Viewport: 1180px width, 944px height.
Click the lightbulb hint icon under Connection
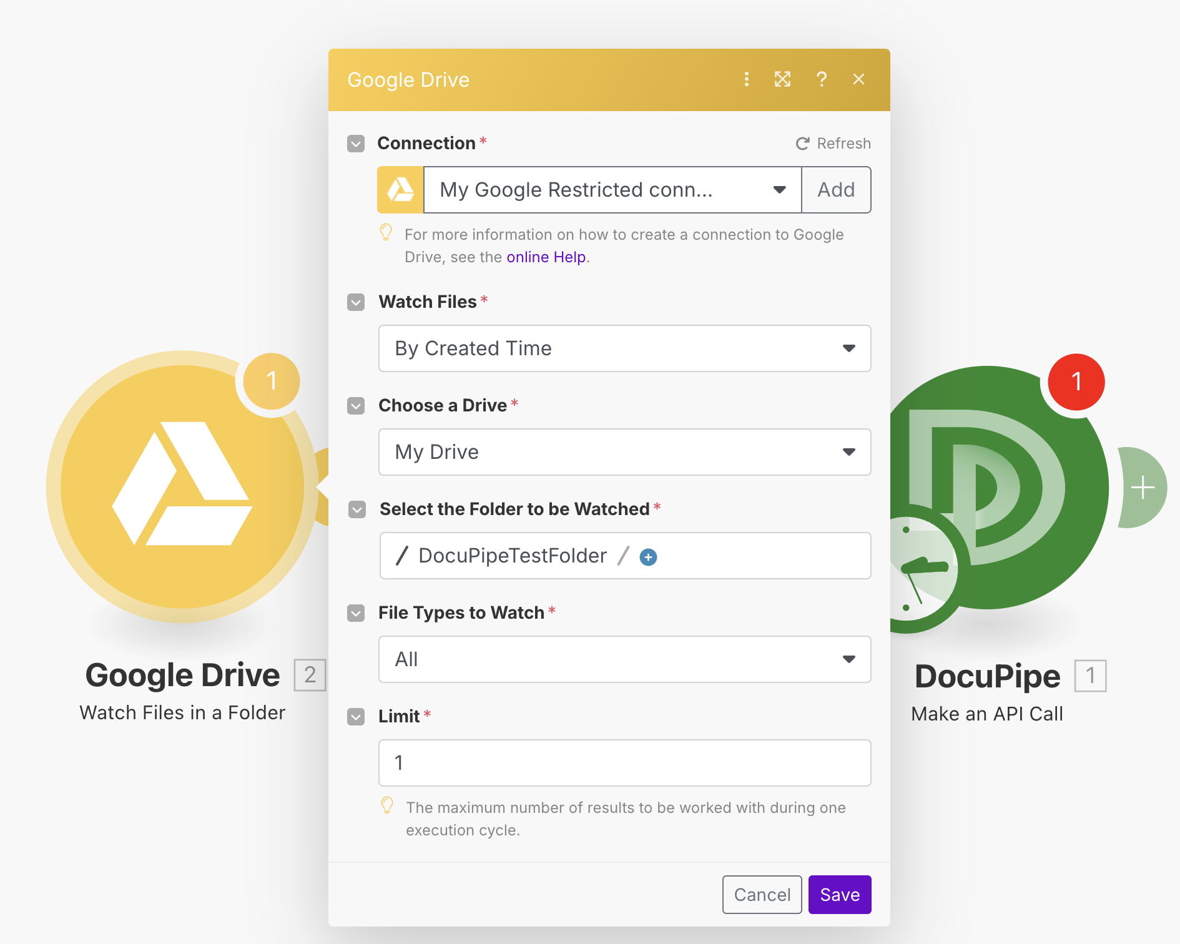click(386, 232)
